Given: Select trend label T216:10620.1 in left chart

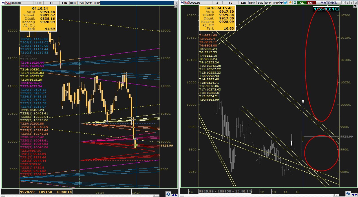Looking at the screenshot, I should 31,69.
